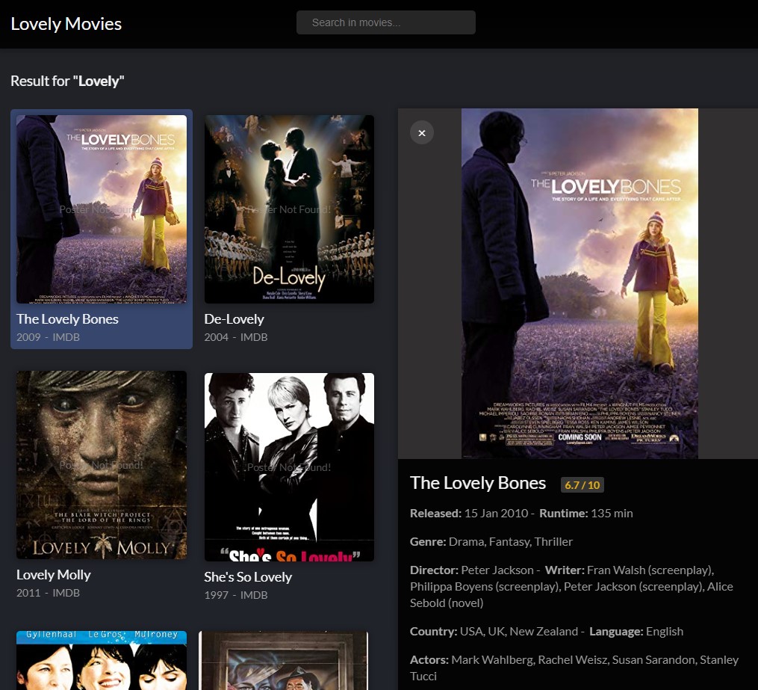Click The Lovely Bones title in details

coord(478,483)
